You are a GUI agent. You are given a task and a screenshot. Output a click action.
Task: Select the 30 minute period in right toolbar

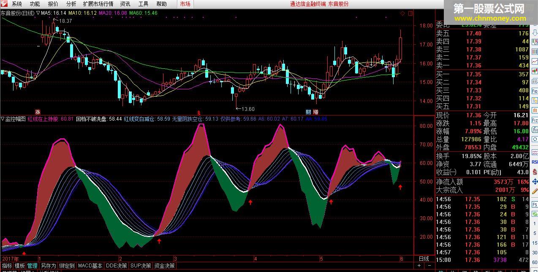[535, 253]
